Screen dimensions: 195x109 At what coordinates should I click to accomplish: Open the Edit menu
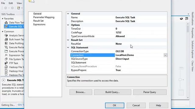pyautogui.click(x=11, y=3)
